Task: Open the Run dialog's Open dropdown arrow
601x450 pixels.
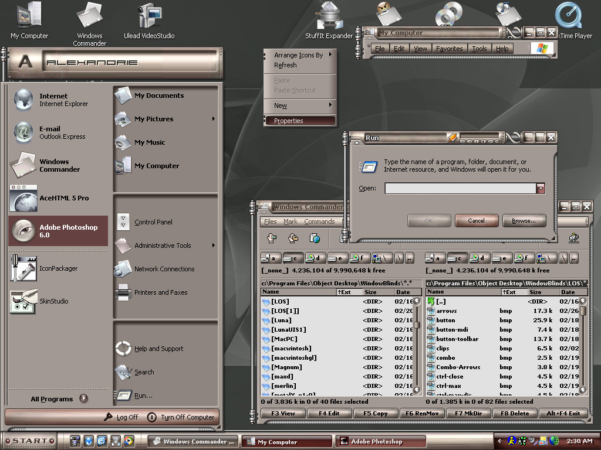Action: [541, 188]
